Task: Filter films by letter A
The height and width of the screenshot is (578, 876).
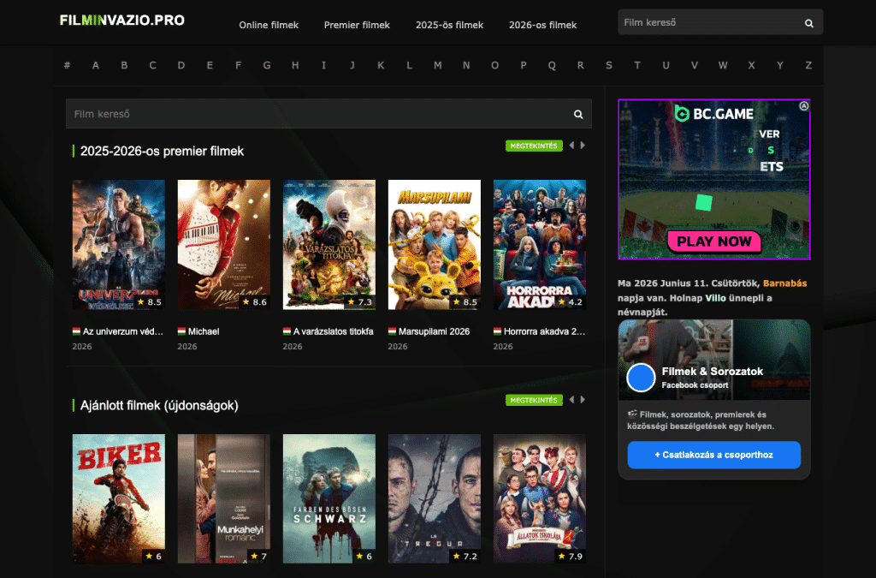Action: pyautogui.click(x=96, y=65)
